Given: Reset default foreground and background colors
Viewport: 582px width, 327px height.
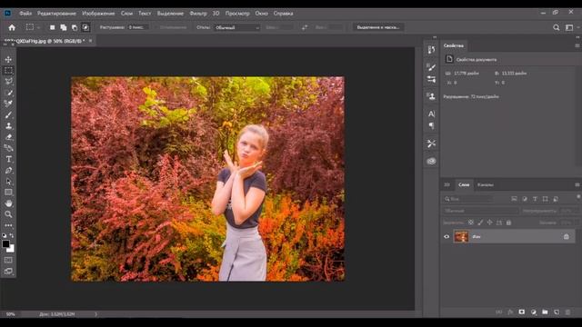Looking at the screenshot, I should coord(4,235).
